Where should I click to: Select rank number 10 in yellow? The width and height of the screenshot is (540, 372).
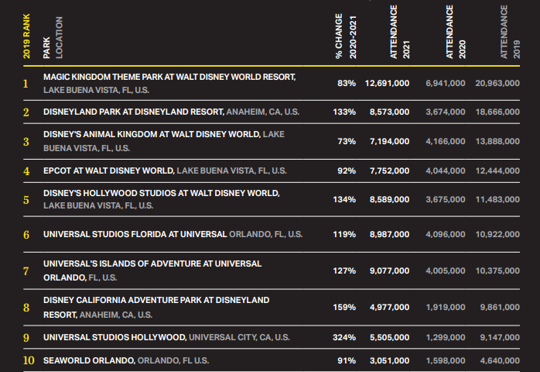tap(29, 360)
